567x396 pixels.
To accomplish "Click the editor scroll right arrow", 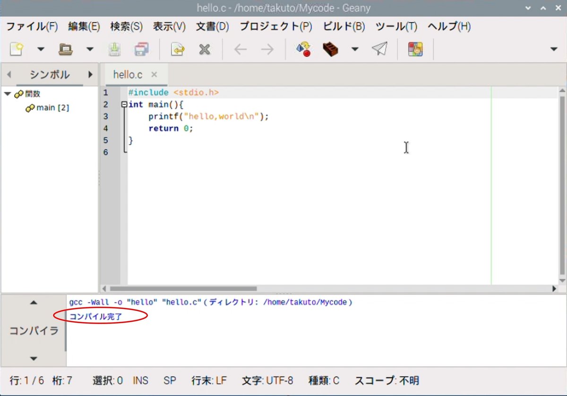I will [x=554, y=288].
